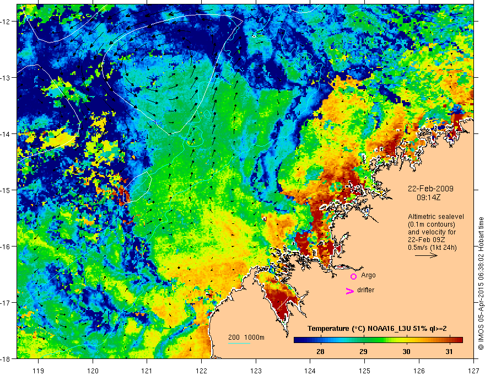485x375 pixels.
Task: Click longitude label 126
Action: coord(419,371)
